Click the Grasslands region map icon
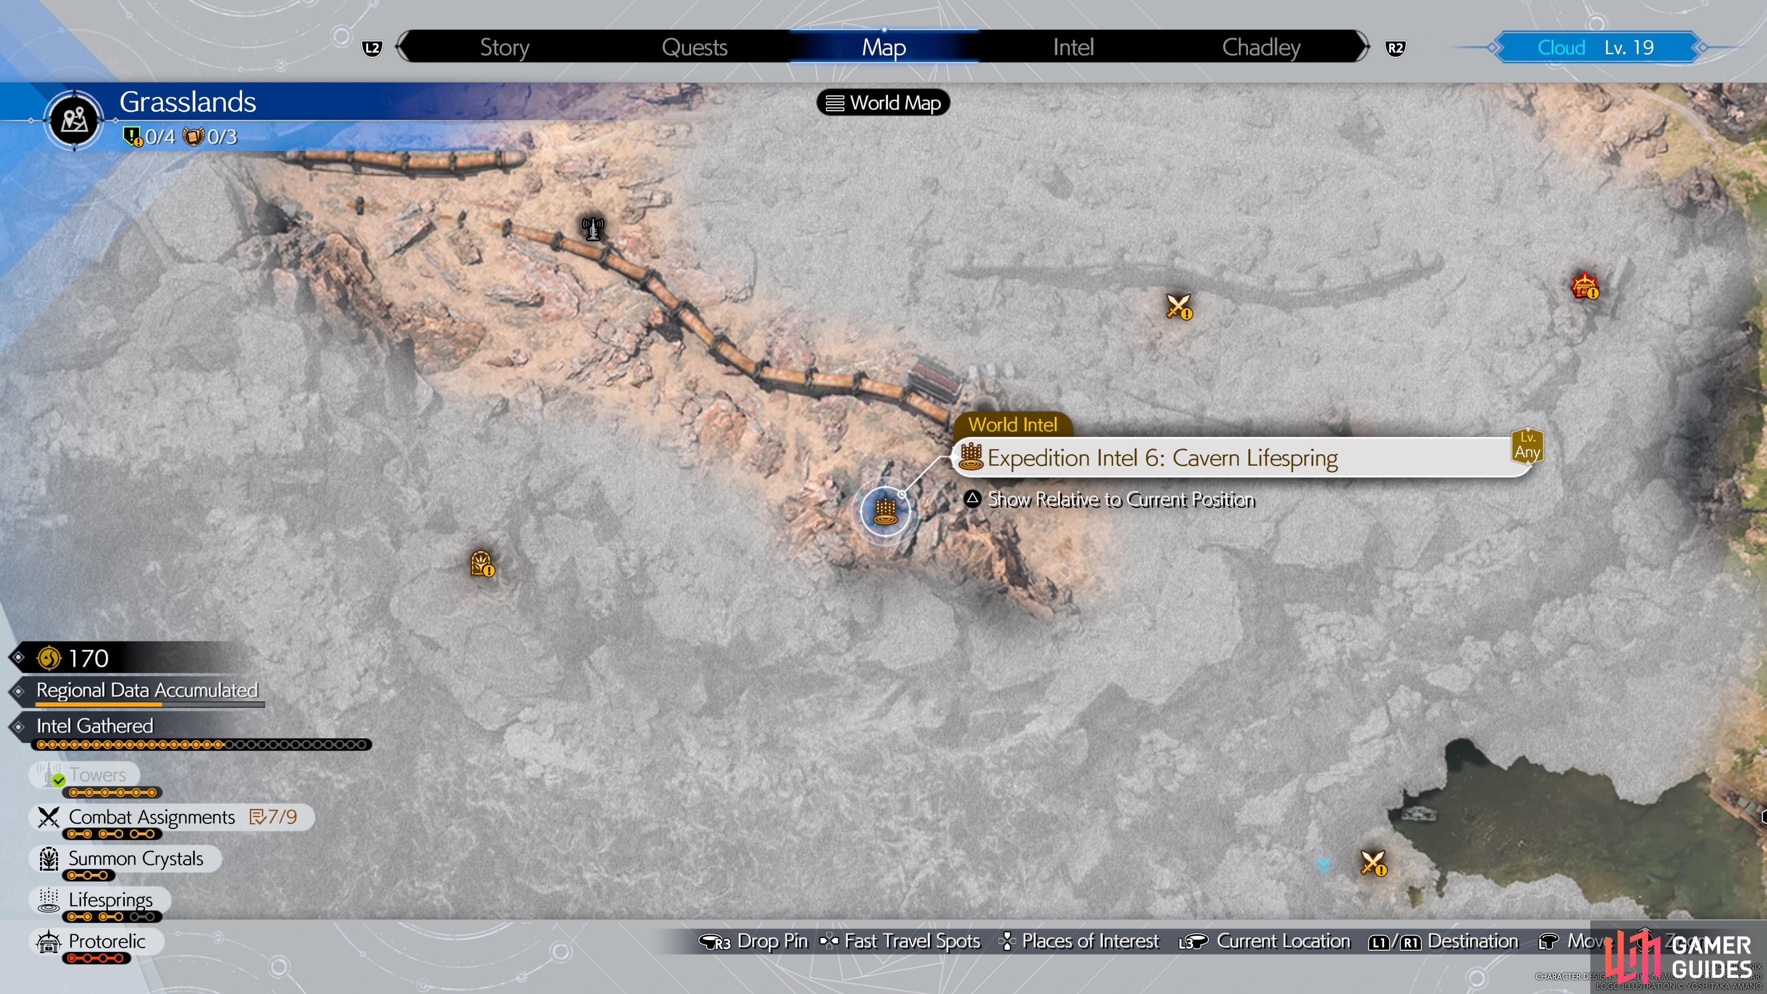This screenshot has width=1767, height=994. pos(74,120)
